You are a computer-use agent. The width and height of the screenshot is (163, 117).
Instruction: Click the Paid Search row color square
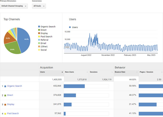[x=5, y=114]
